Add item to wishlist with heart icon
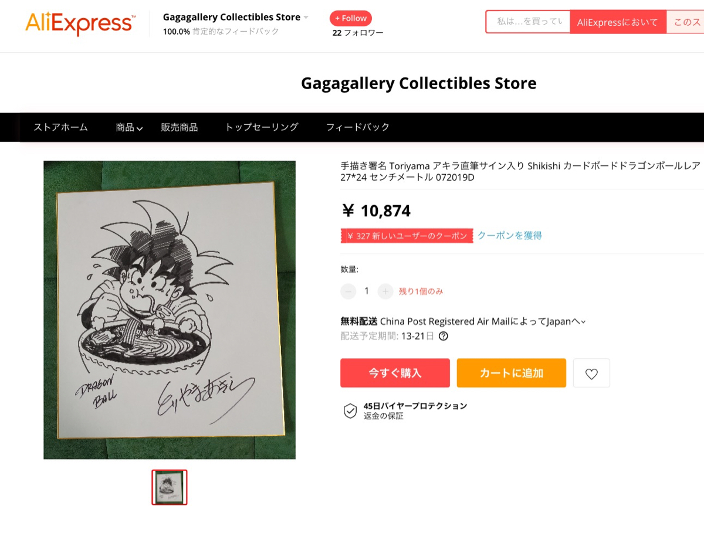 [x=591, y=374]
